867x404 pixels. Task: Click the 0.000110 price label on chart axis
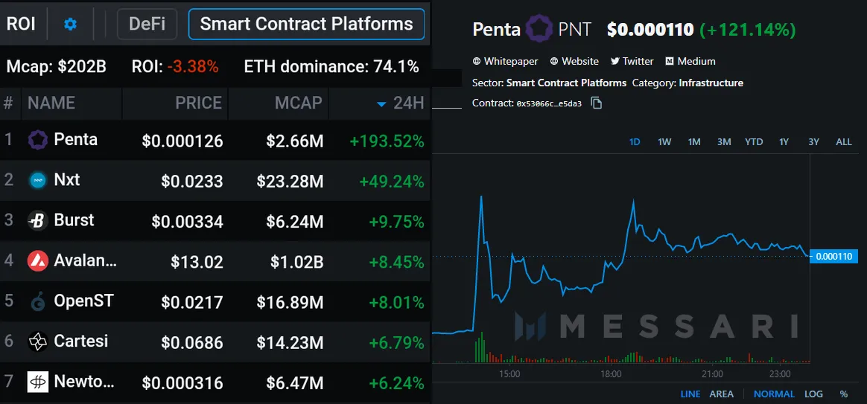835,257
